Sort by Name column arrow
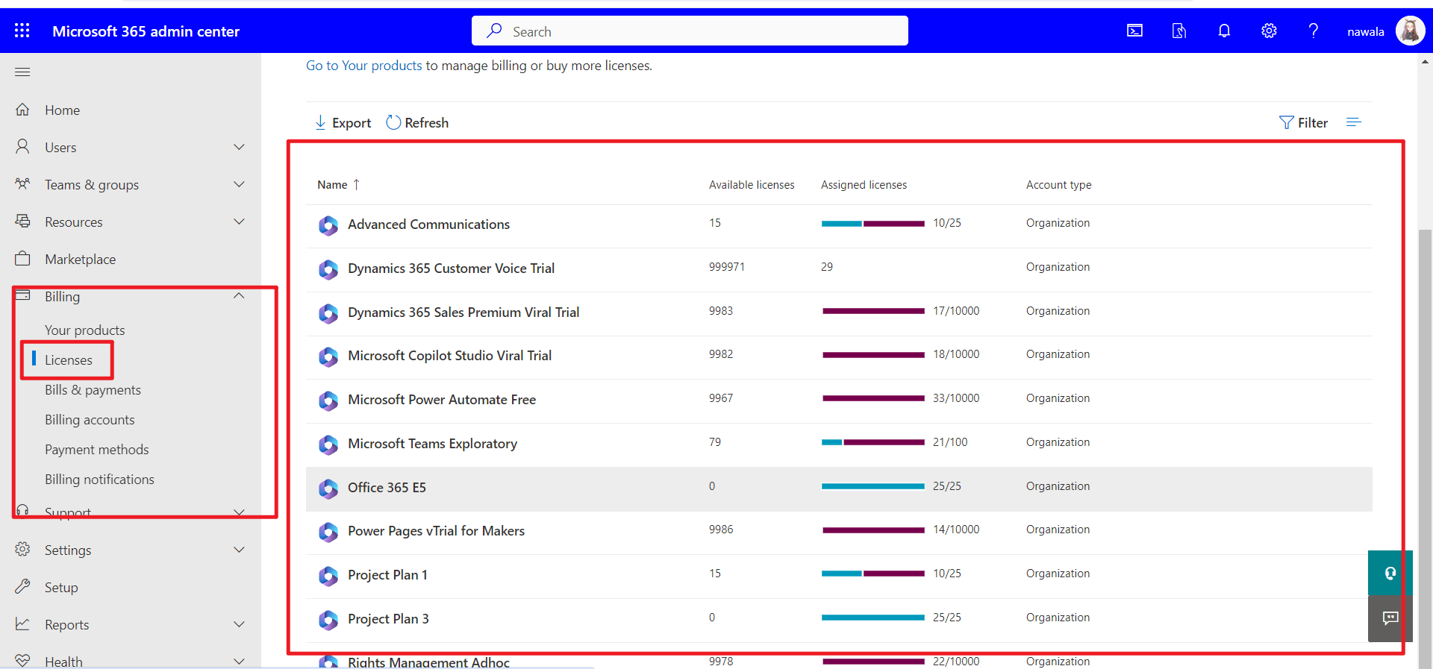This screenshot has height=669, width=1433. pyautogui.click(x=356, y=184)
